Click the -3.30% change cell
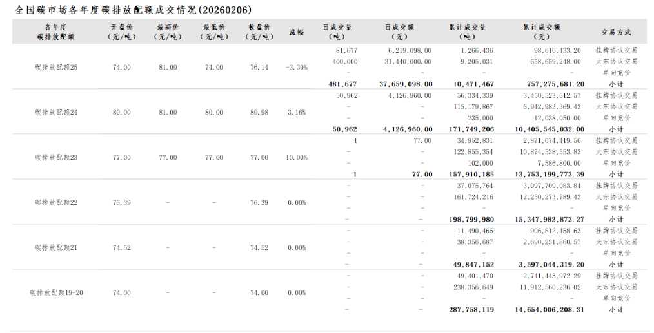The height and width of the screenshot is (333, 654). 297,67
